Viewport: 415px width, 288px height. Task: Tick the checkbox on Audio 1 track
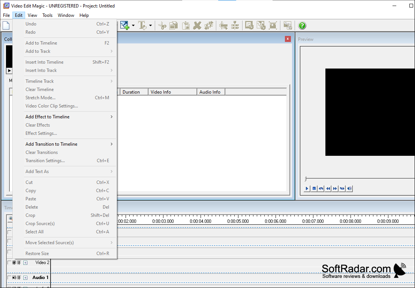9,278
